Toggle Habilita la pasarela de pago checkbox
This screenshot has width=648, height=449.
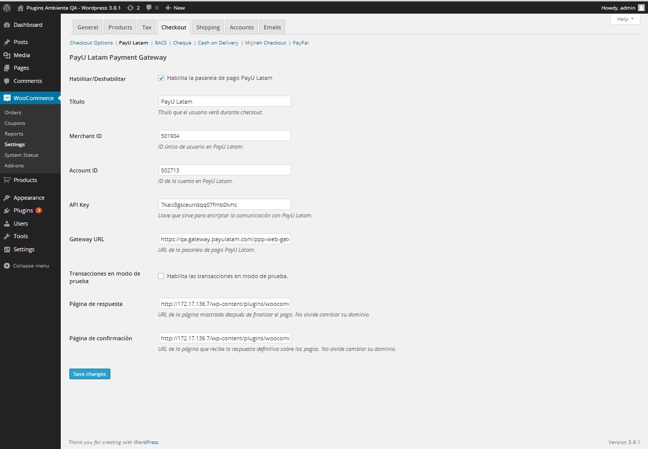pos(161,78)
